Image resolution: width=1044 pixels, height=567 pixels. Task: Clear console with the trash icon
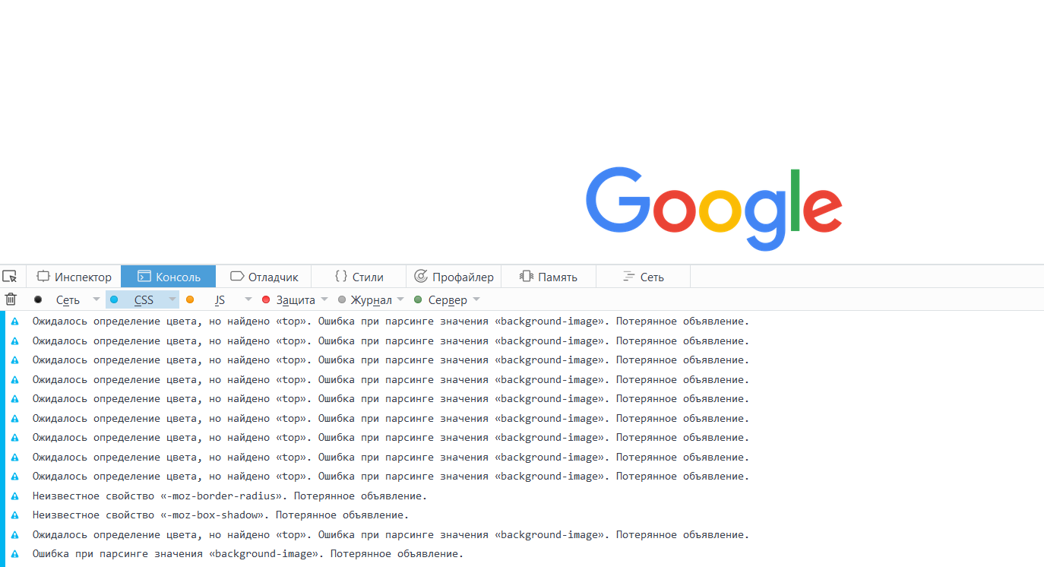tap(11, 299)
